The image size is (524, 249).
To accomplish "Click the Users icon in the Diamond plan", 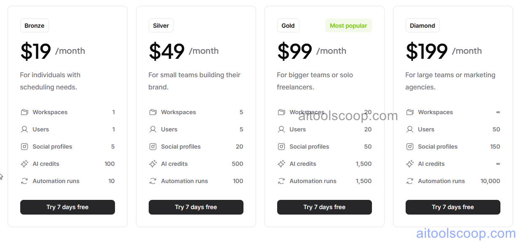I will click(x=409, y=129).
